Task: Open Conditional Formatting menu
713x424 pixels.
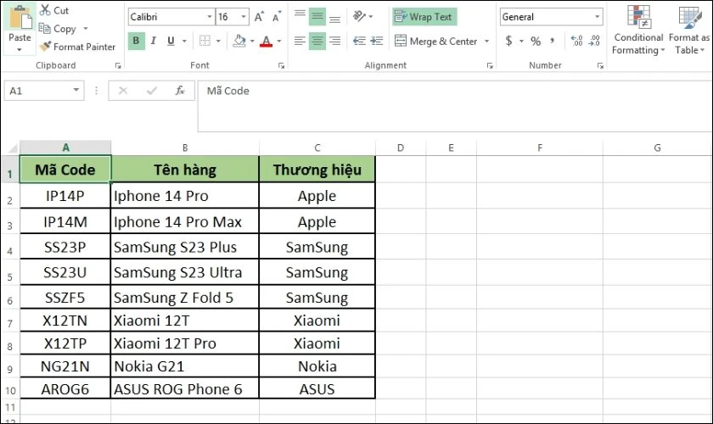Action: tap(638, 30)
